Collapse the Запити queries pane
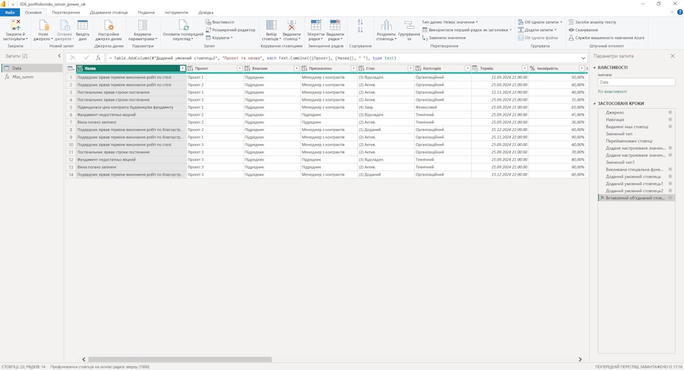 [59, 56]
